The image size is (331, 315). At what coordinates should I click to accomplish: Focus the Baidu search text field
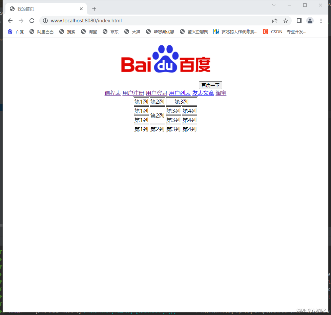pos(153,85)
